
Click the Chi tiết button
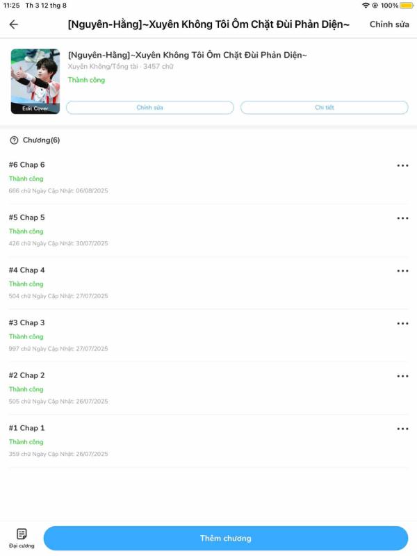point(324,108)
